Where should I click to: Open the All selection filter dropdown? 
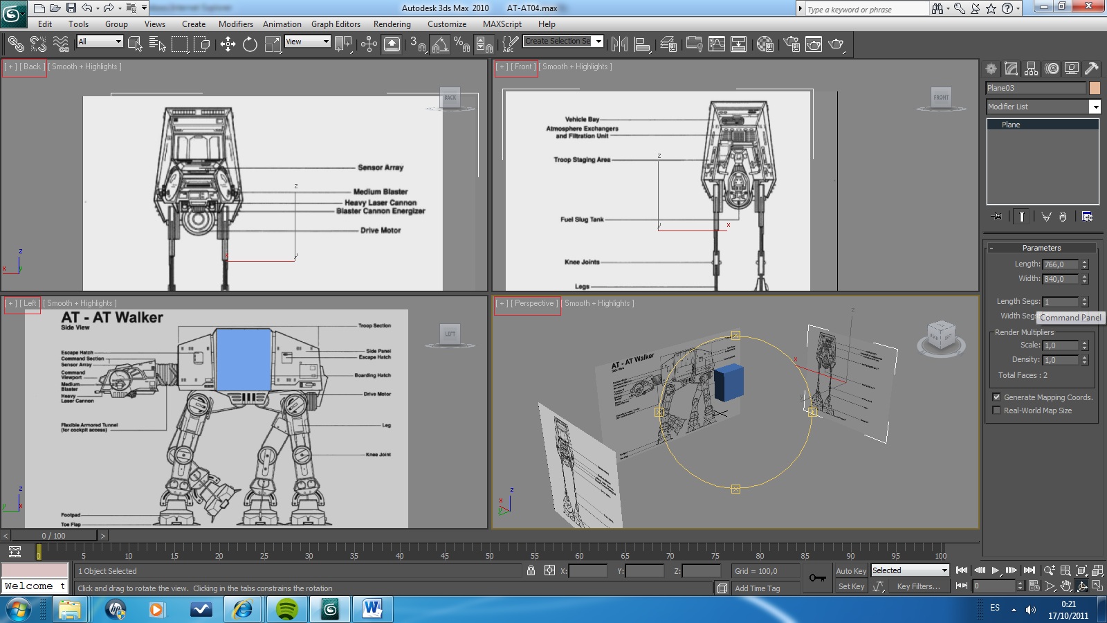tap(100, 42)
